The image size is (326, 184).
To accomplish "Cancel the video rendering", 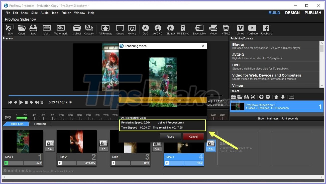I will [193, 137].
